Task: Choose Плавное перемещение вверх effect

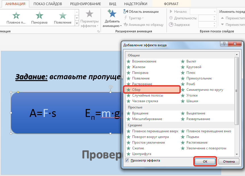Action: tap(153, 131)
